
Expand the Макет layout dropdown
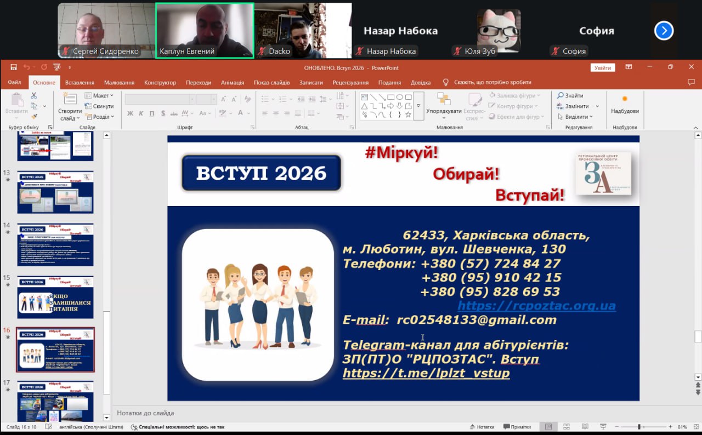[x=97, y=96]
